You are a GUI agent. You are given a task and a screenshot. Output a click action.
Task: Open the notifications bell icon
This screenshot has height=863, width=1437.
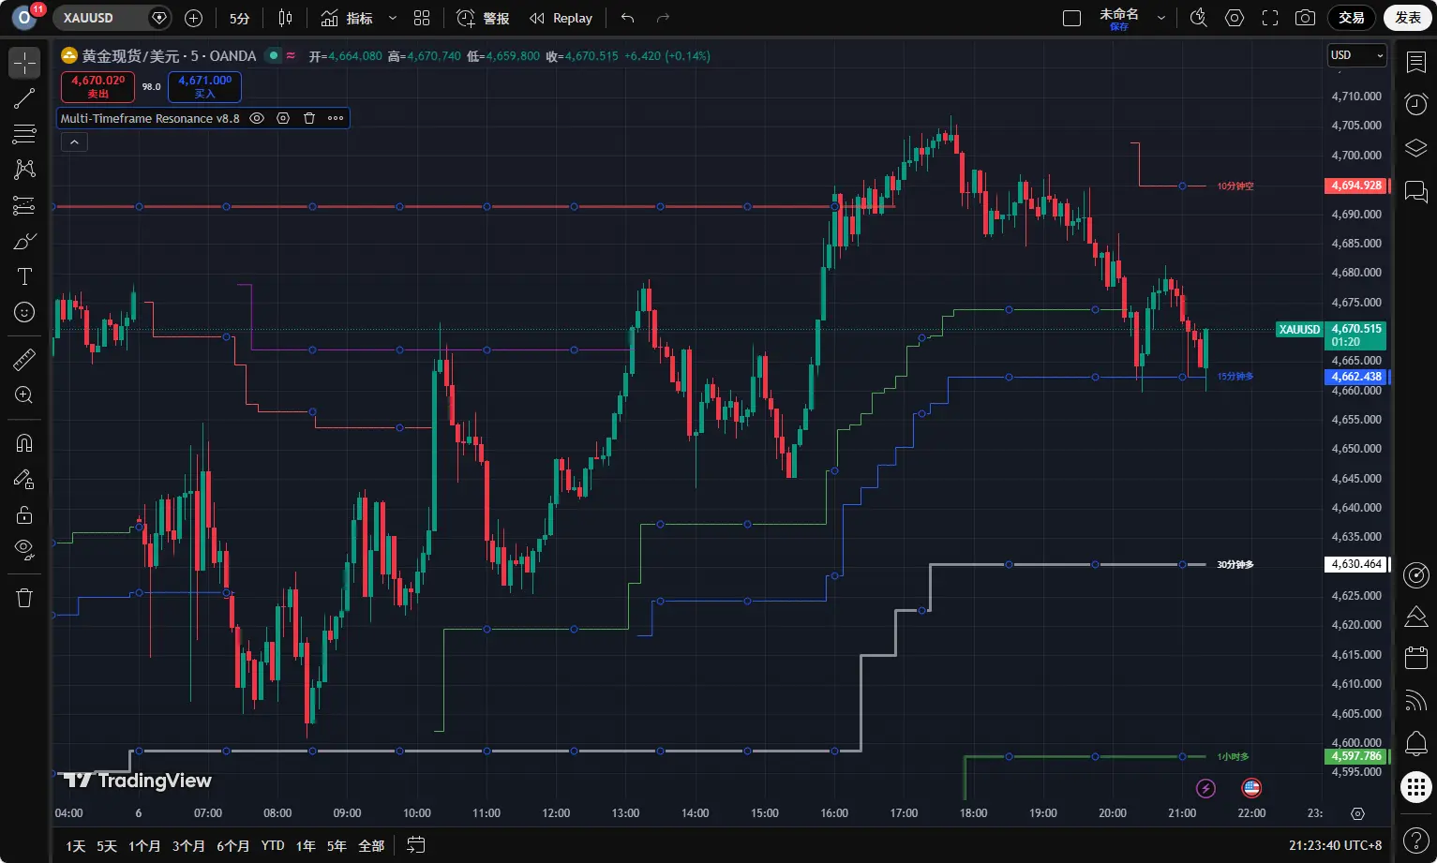coord(1416,744)
